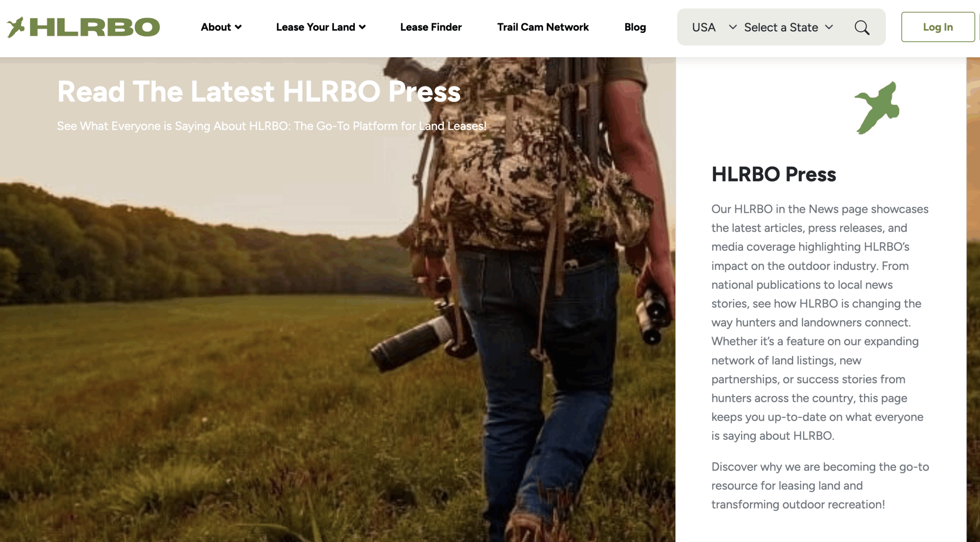Open the USA country dropdown
980x542 pixels.
[704, 28]
